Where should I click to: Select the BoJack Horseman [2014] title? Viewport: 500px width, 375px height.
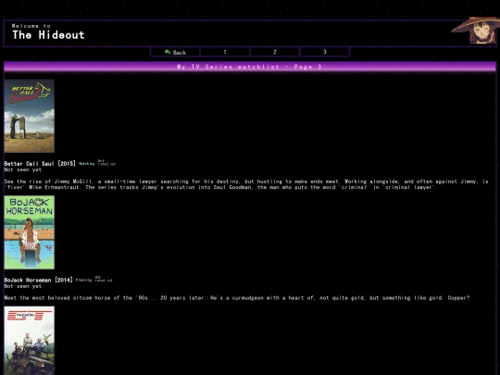click(x=38, y=280)
